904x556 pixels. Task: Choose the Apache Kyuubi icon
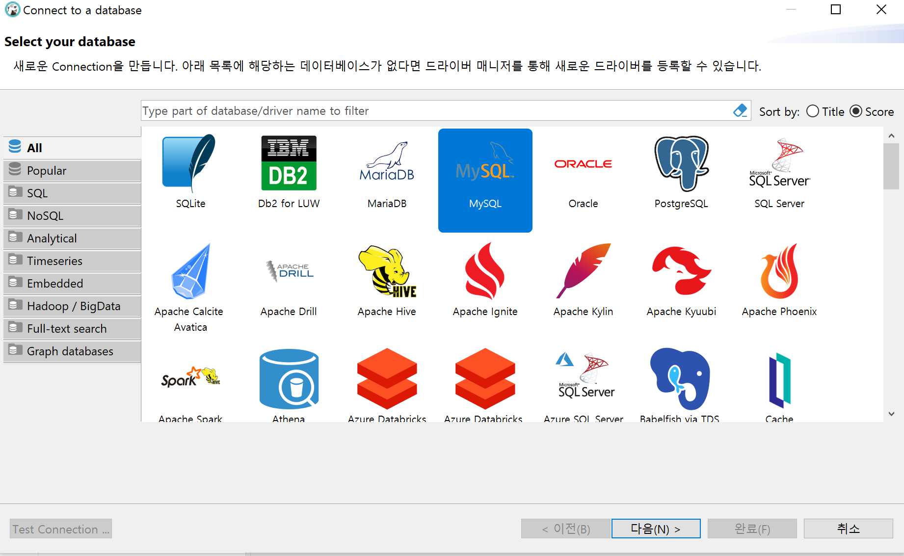tap(681, 271)
